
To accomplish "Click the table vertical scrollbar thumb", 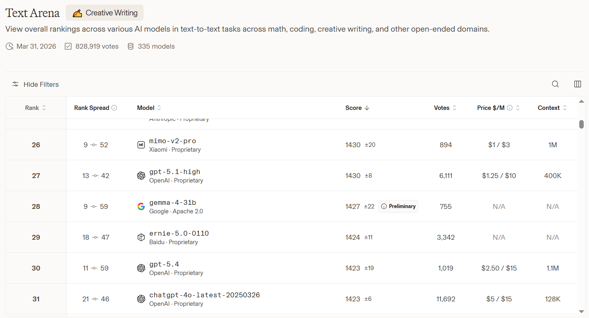I will point(582,124).
